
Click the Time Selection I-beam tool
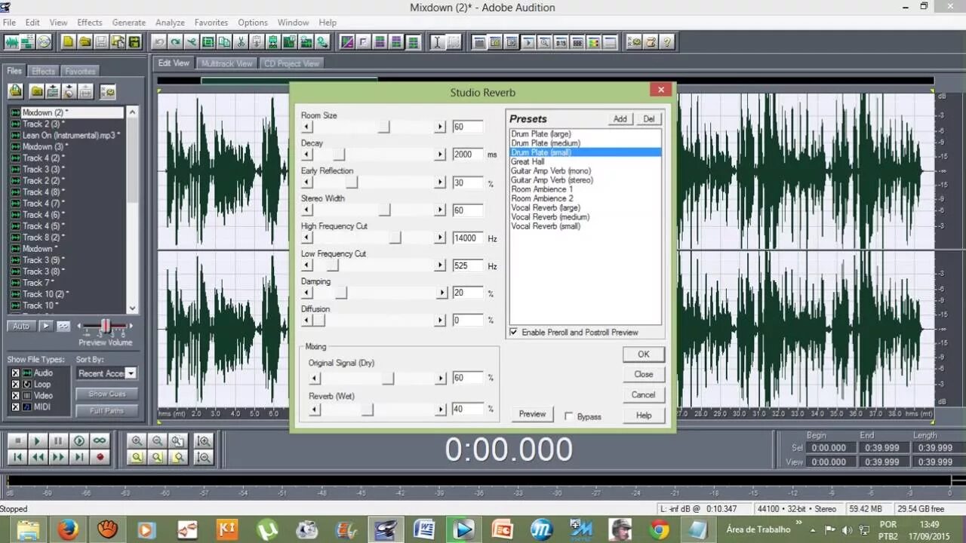pyautogui.click(x=436, y=42)
